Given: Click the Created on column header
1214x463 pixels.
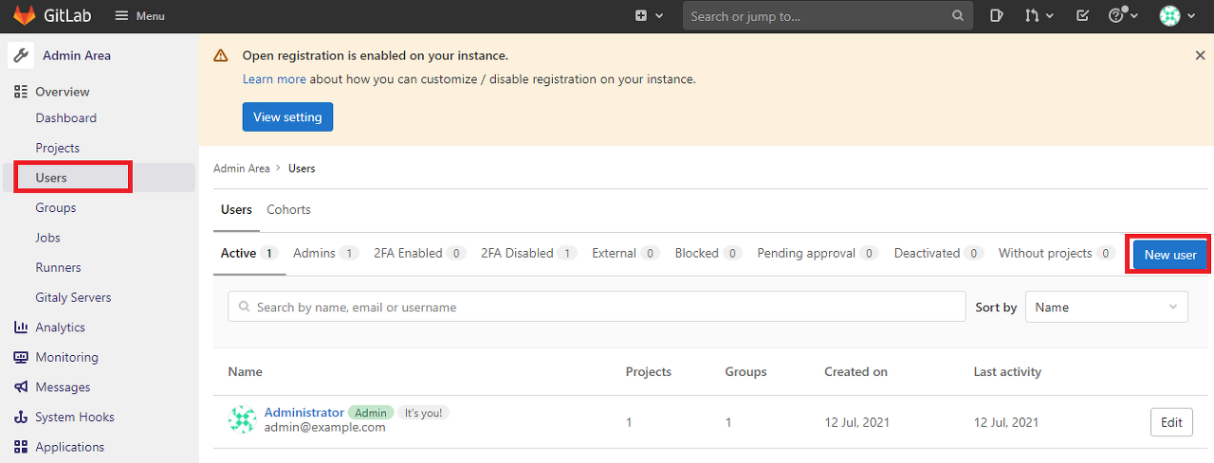Looking at the screenshot, I should (855, 372).
